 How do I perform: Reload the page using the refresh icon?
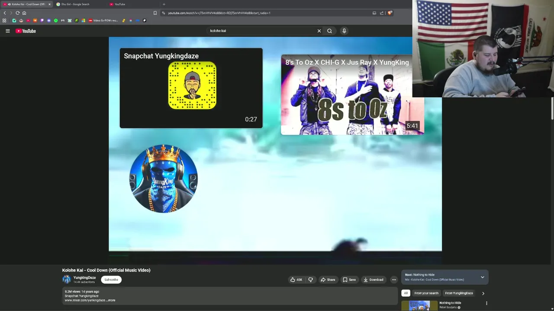18,13
